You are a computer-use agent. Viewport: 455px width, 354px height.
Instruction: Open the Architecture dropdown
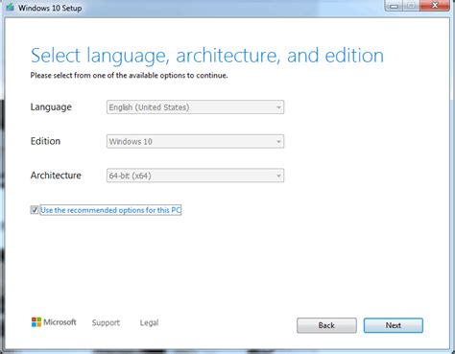click(195, 176)
